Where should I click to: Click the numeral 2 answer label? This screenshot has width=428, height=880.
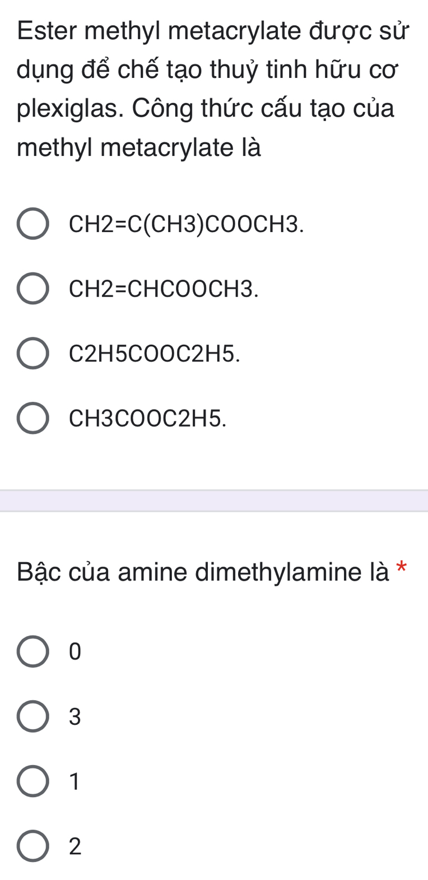(x=75, y=846)
